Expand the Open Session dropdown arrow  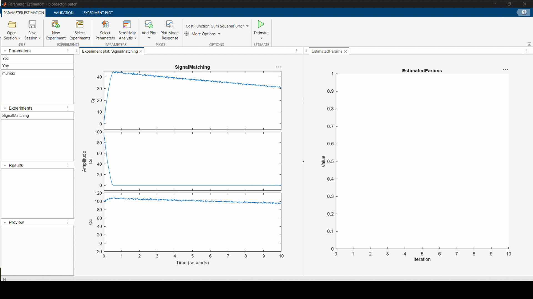pos(19,38)
